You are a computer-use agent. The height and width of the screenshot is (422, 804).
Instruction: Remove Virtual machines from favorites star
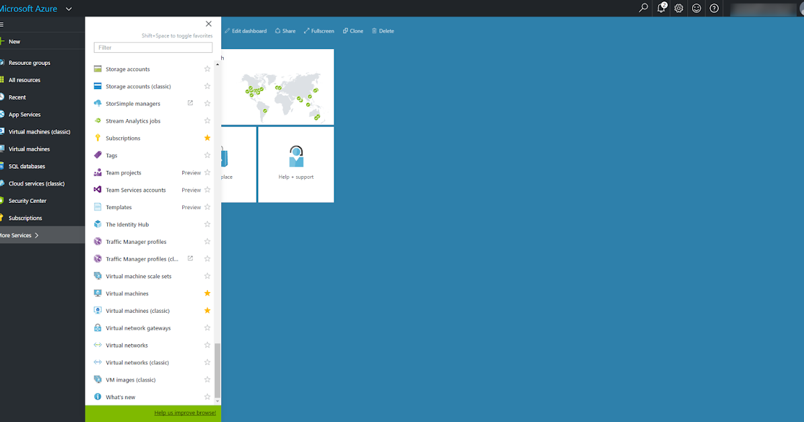point(207,293)
